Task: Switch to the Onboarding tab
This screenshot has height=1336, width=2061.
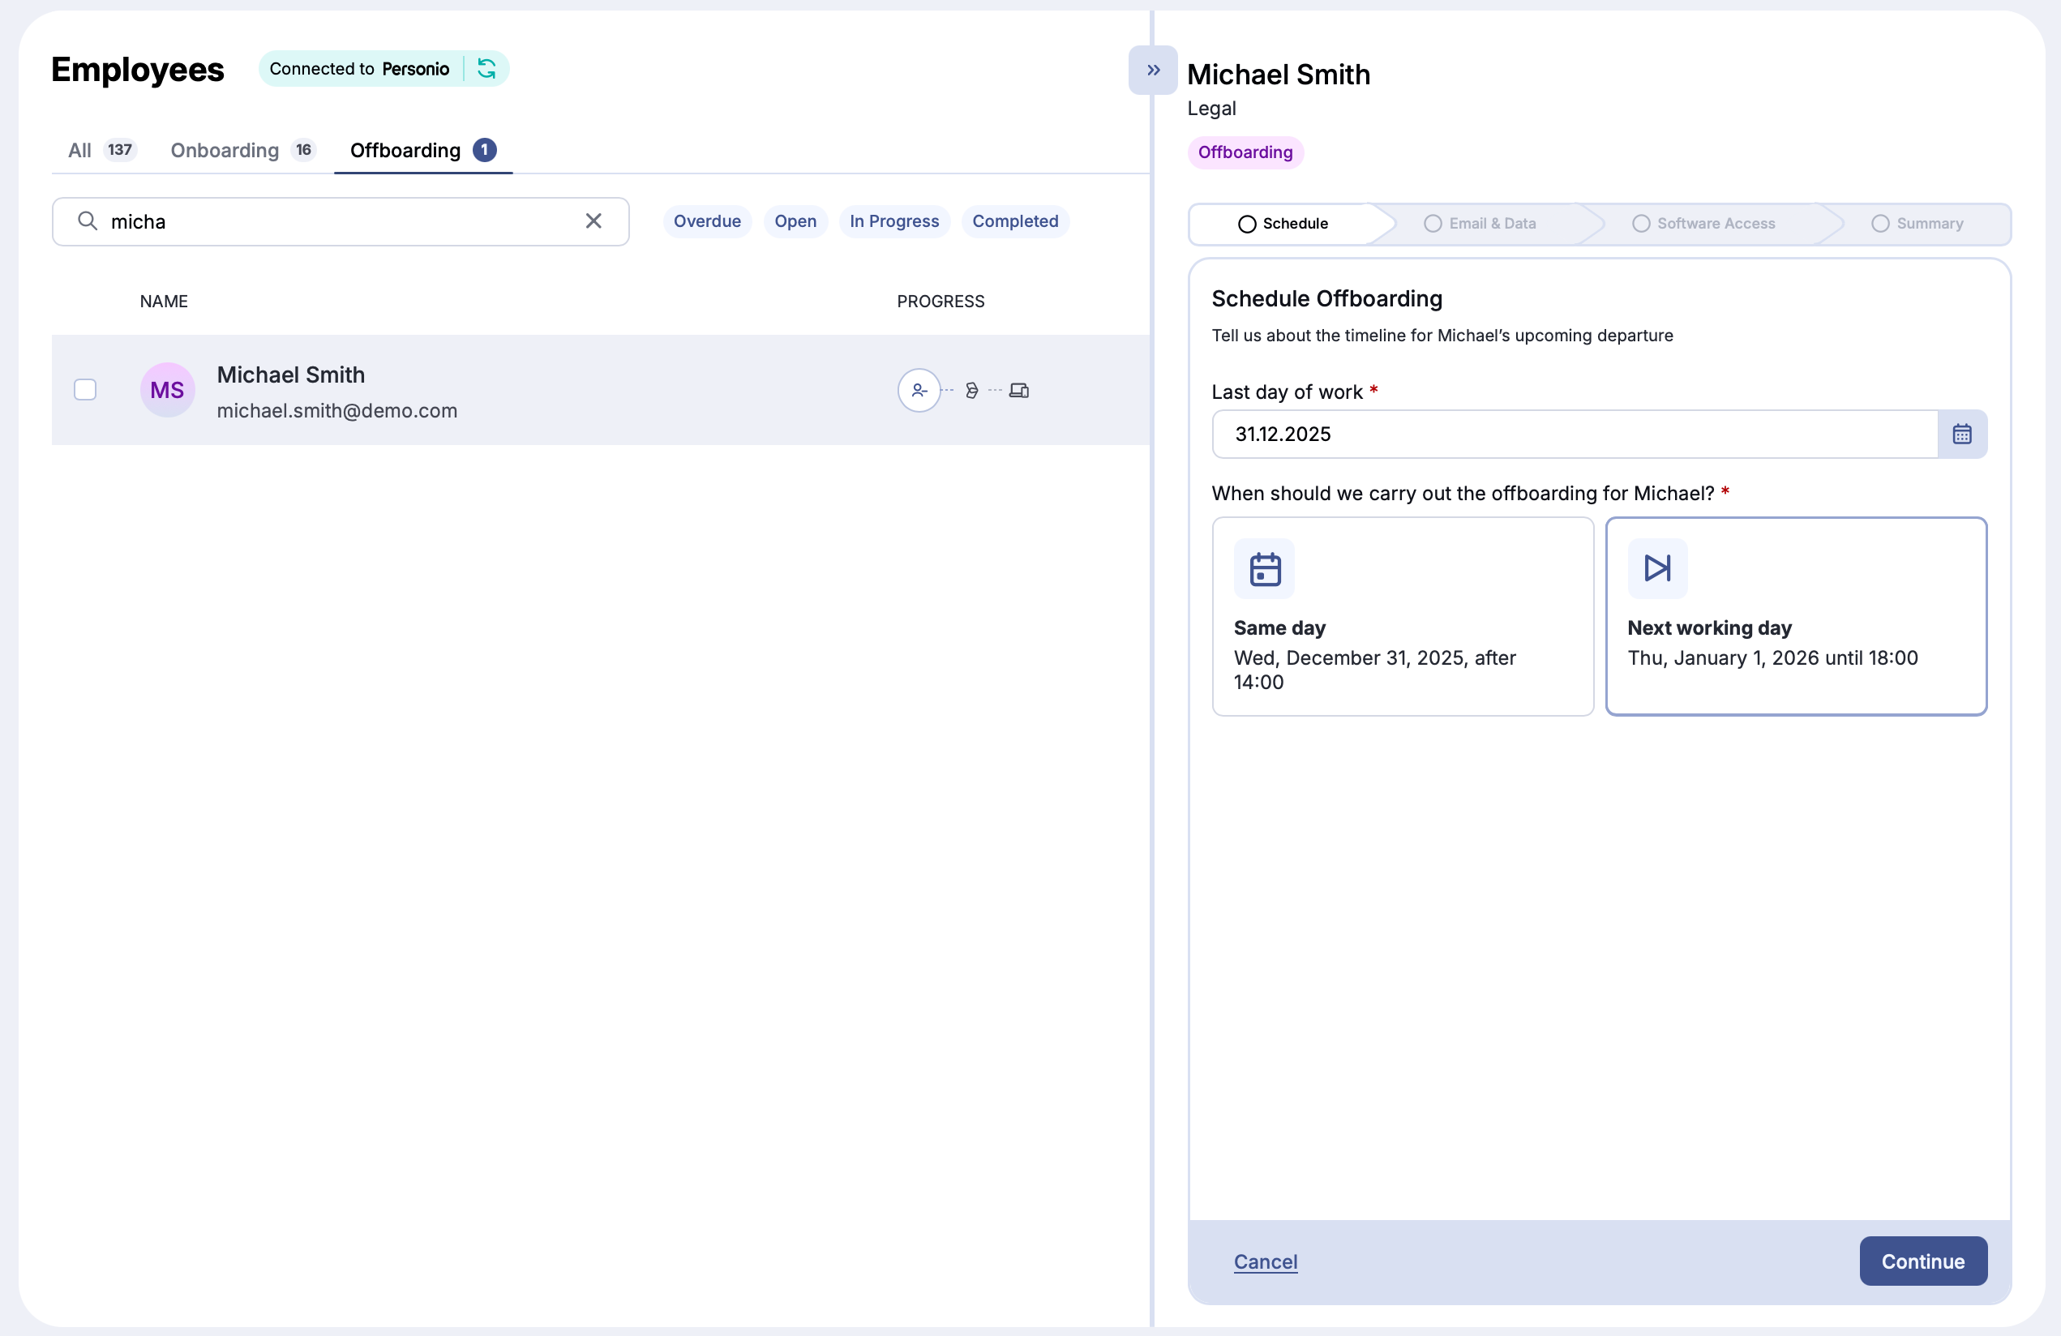Action: [224, 150]
